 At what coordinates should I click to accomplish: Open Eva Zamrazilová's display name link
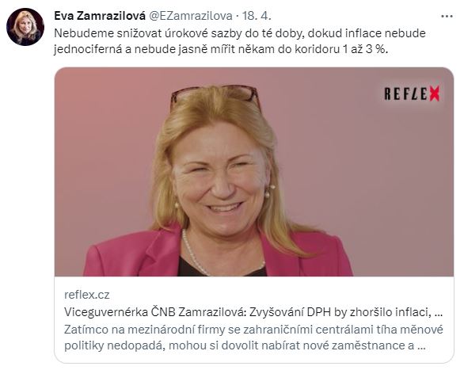(x=100, y=16)
